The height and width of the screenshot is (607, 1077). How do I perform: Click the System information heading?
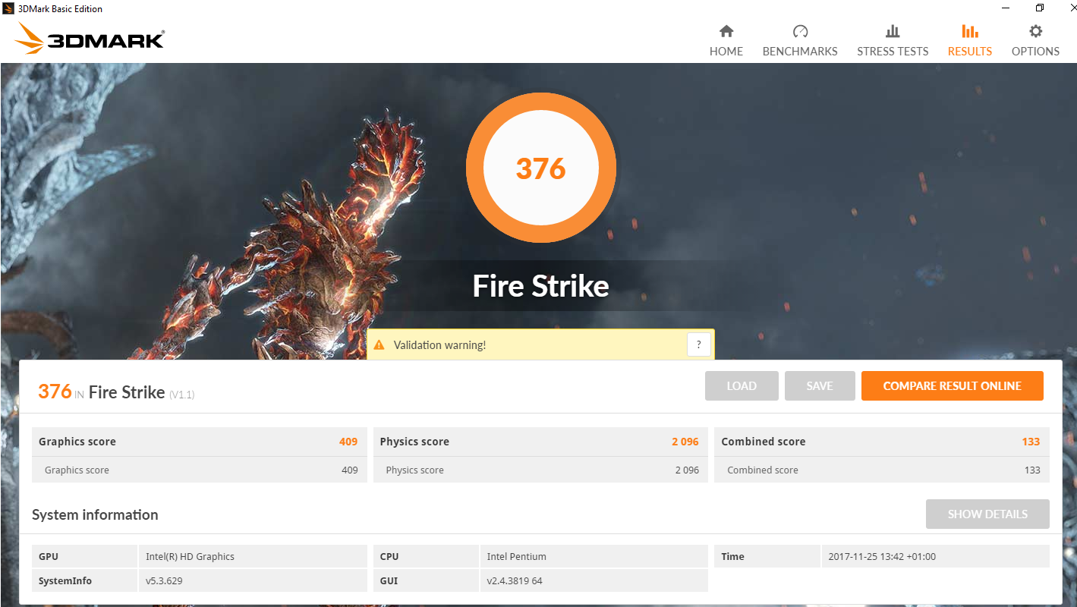click(95, 514)
